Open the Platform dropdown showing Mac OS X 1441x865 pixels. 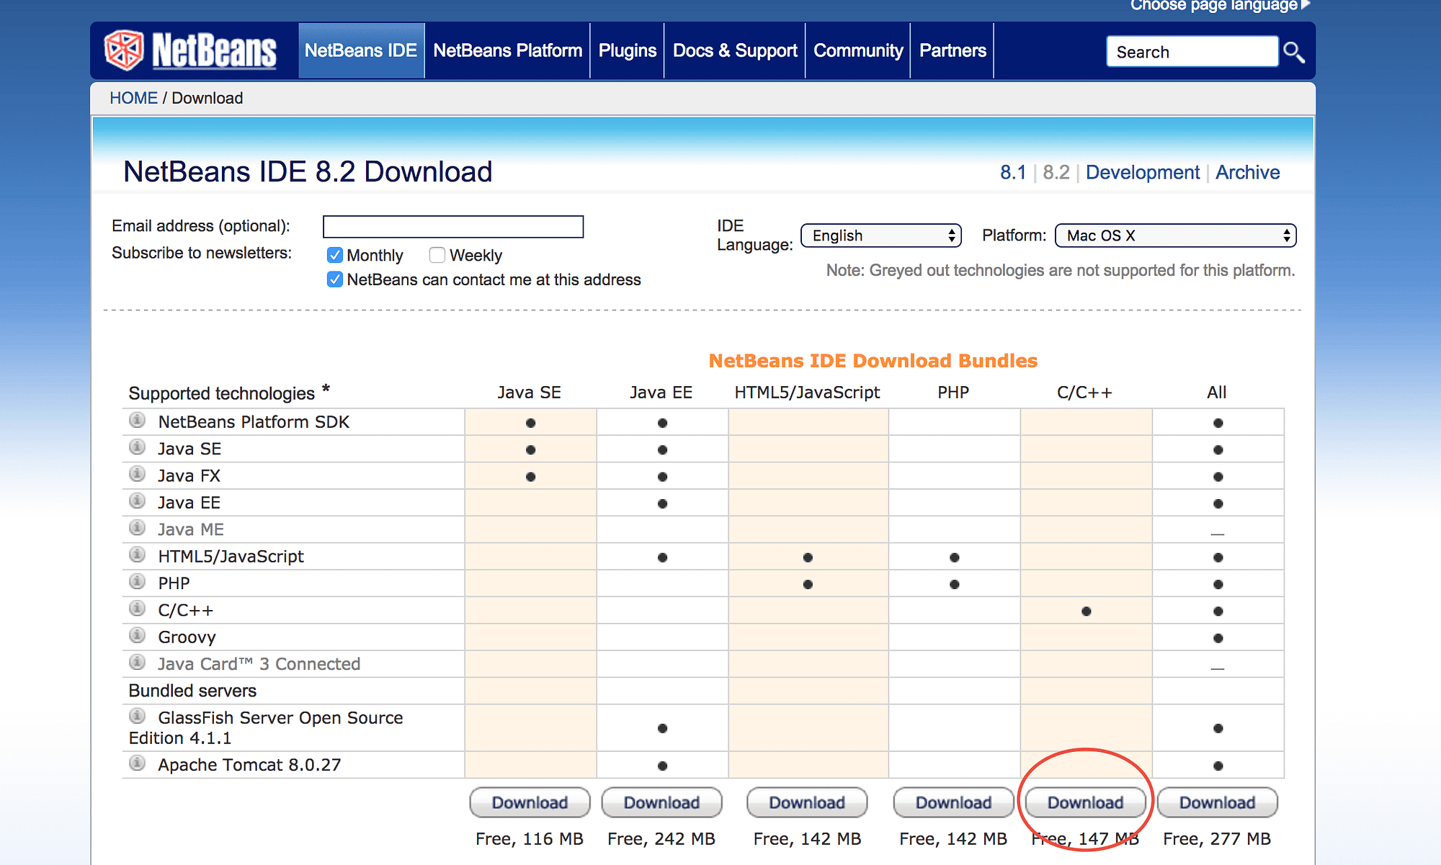pyautogui.click(x=1175, y=236)
